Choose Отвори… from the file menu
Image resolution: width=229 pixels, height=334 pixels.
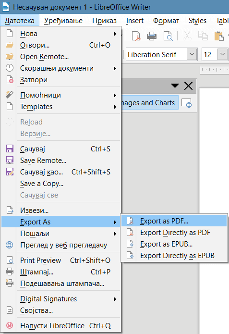61,45
